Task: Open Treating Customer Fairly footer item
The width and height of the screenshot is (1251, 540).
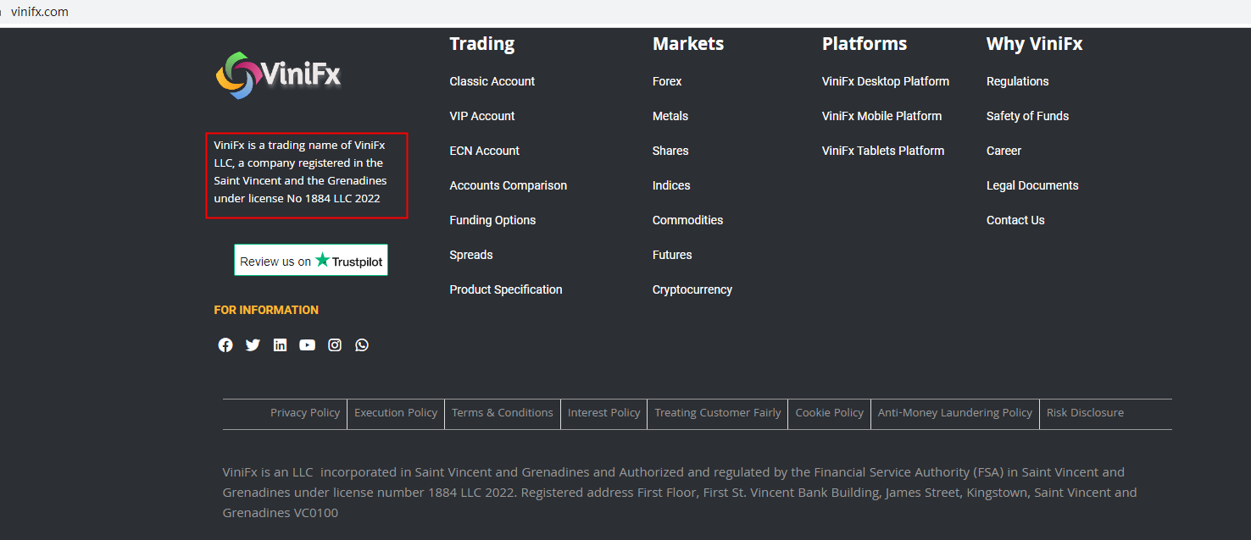Action: [718, 413]
